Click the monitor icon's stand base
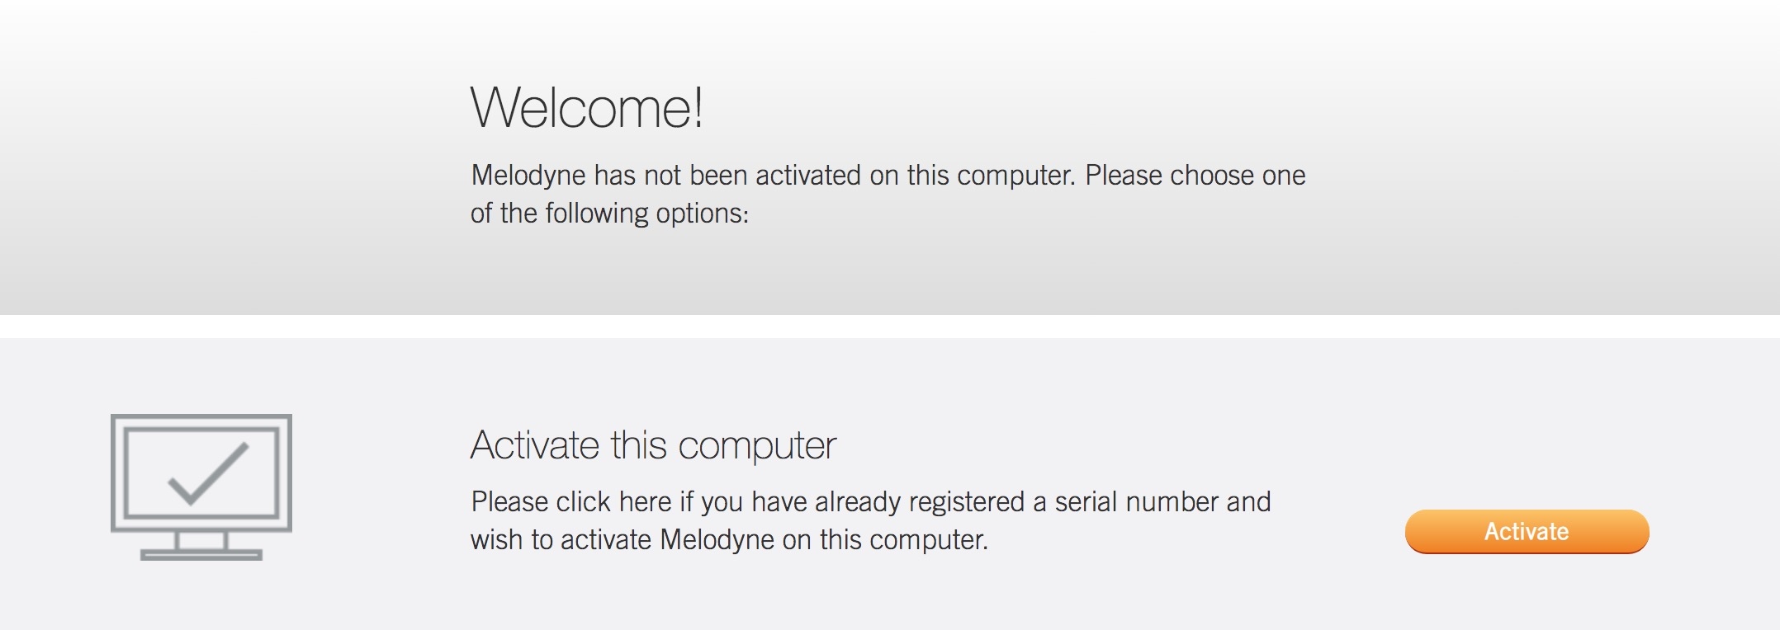This screenshot has height=630, width=1780. [201, 555]
